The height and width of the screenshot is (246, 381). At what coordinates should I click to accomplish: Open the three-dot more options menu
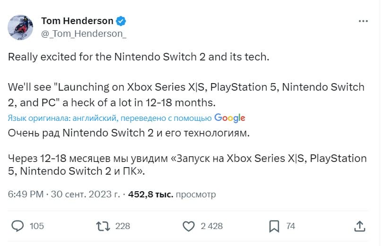(363, 21)
